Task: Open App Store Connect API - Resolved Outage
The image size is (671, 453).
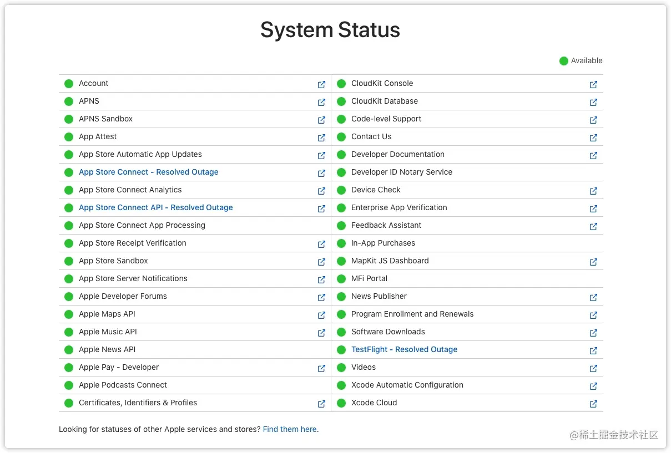Action: 156,207
